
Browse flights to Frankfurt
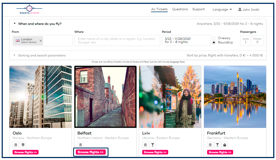[220, 152]
